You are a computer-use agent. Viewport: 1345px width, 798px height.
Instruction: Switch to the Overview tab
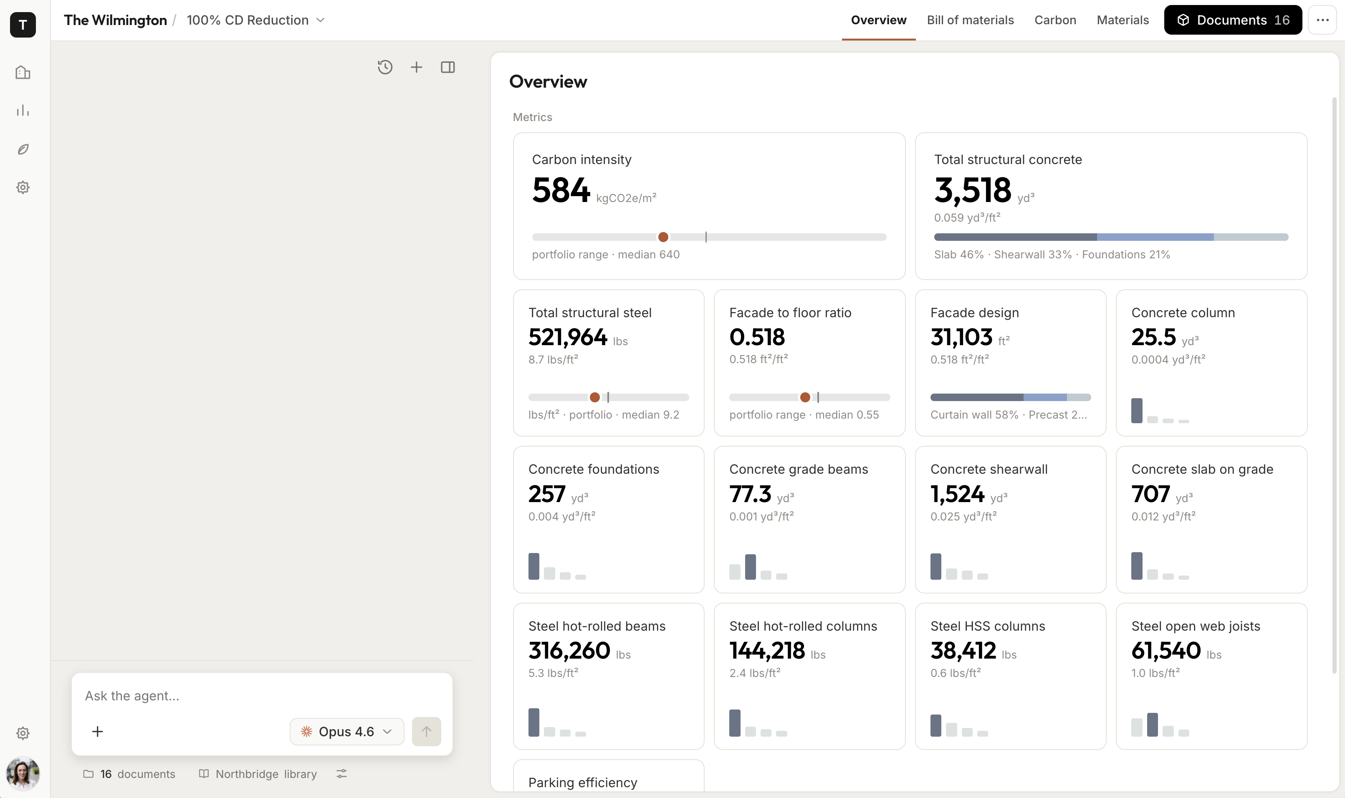879,20
